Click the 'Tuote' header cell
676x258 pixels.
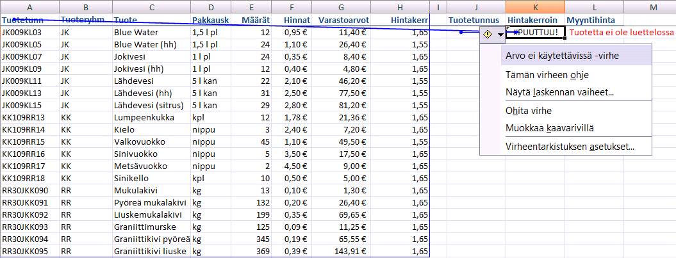pos(152,20)
